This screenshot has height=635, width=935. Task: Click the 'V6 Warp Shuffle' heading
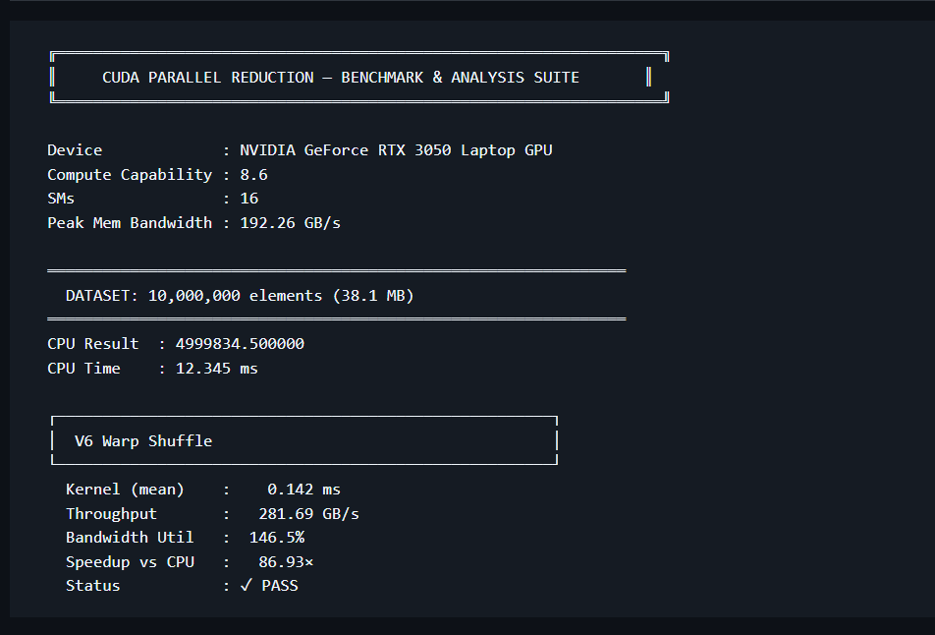(143, 441)
